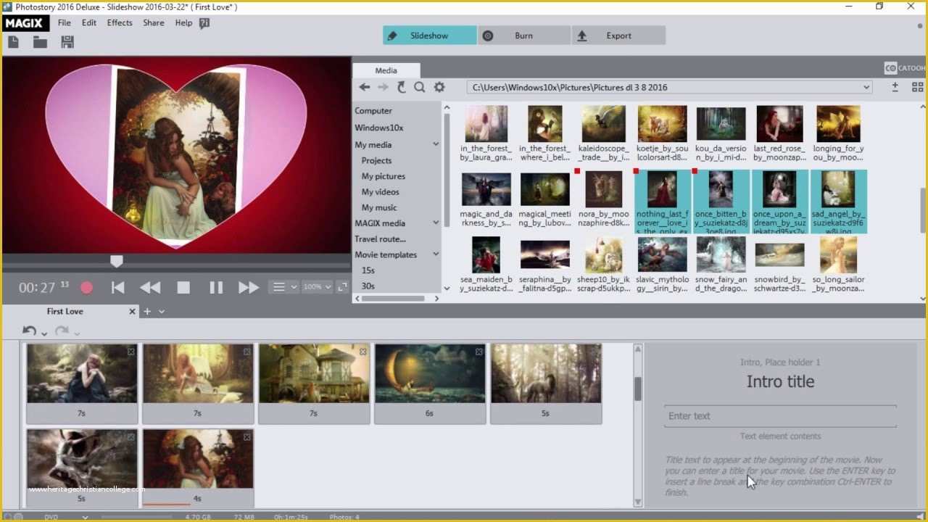The width and height of the screenshot is (928, 522).
Task: Undo the last action
Action: (x=29, y=331)
